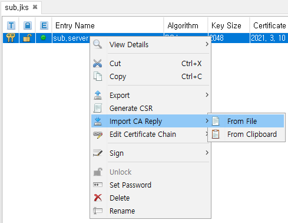Expand the Sign submenu arrow
This screenshot has height=223, width=288.
[207, 153]
